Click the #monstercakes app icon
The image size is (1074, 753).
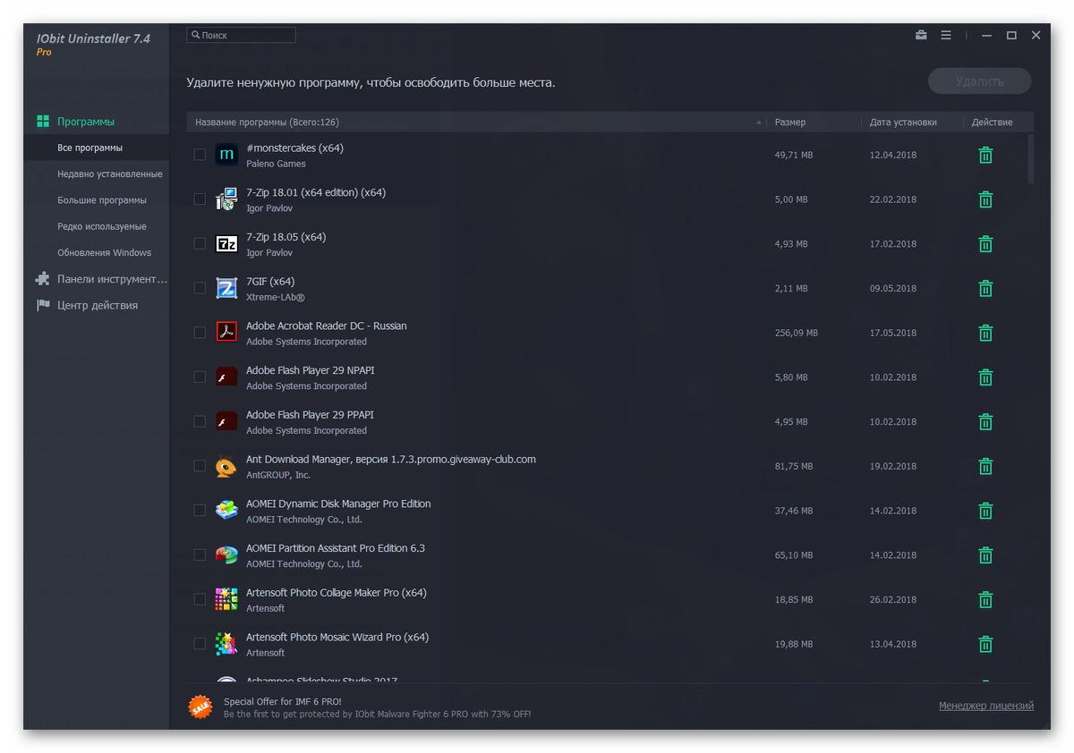point(226,155)
